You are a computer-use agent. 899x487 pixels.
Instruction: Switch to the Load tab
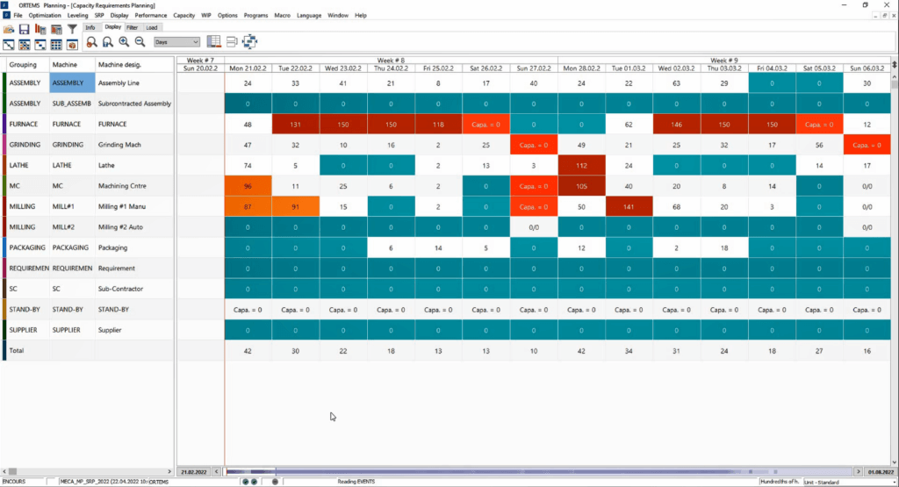151,28
